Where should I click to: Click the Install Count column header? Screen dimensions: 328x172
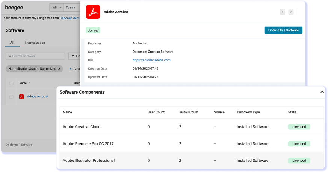tap(189, 112)
